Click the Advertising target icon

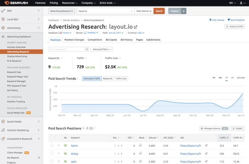point(3,28)
